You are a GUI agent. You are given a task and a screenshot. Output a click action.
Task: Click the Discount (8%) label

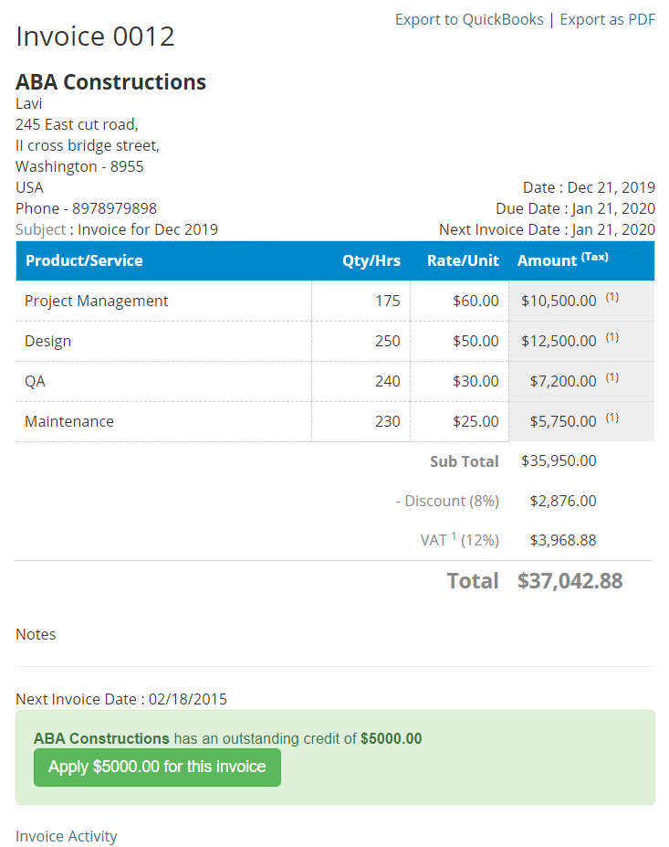pyautogui.click(x=447, y=502)
